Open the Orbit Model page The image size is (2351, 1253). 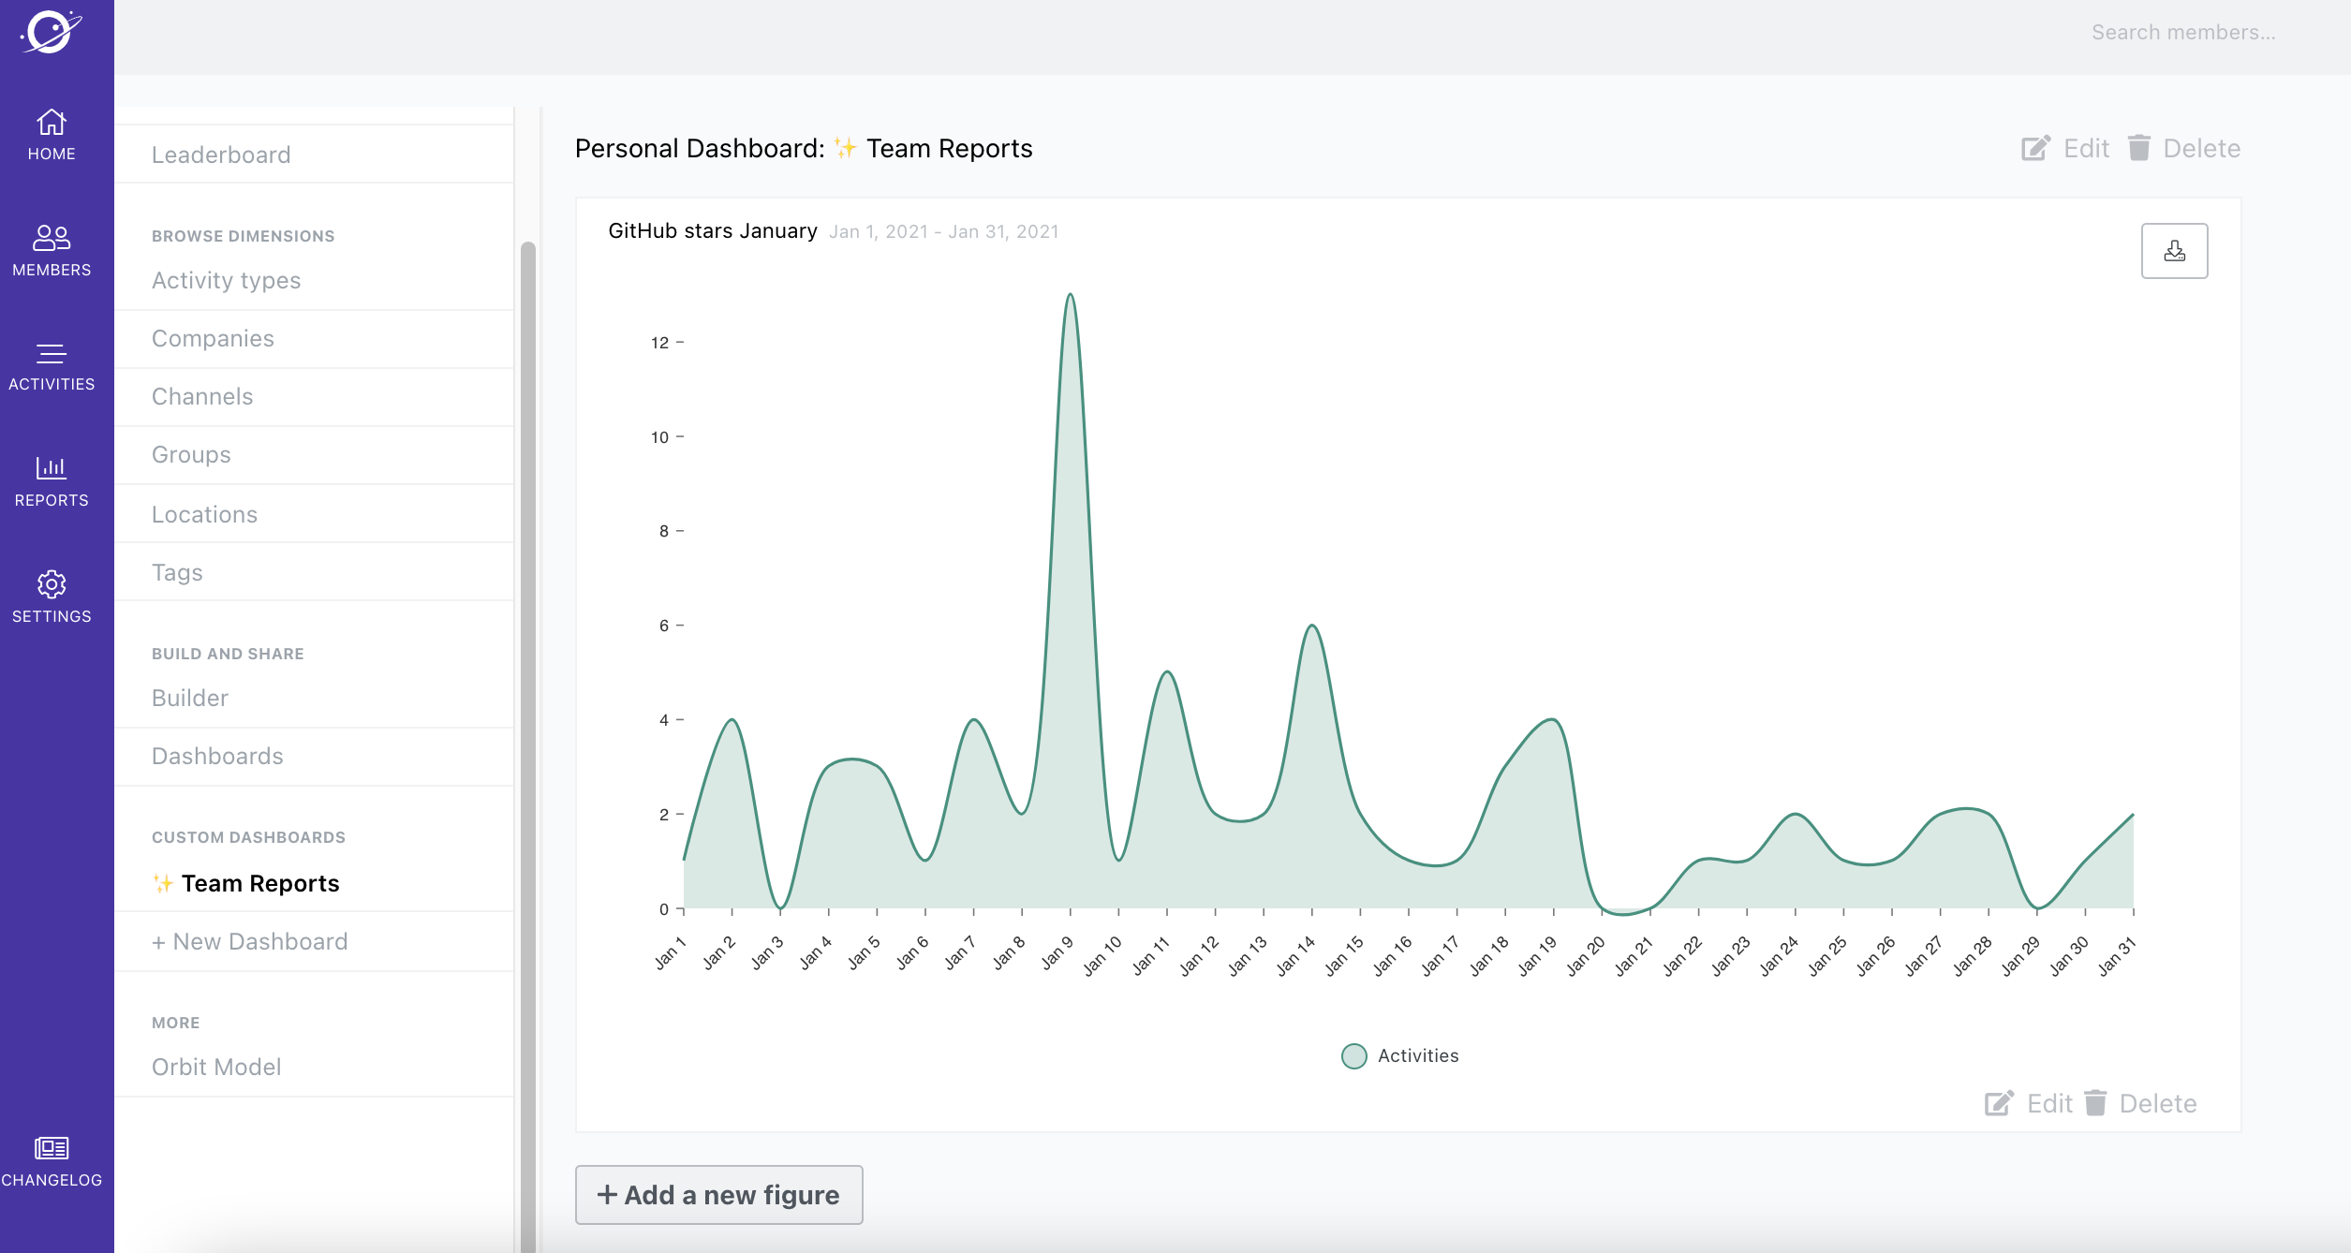point(216,1068)
